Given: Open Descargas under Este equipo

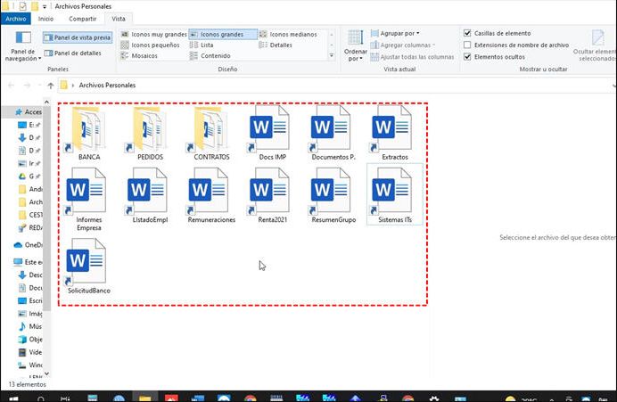Looking at the screenshot, I should [30, 275].
